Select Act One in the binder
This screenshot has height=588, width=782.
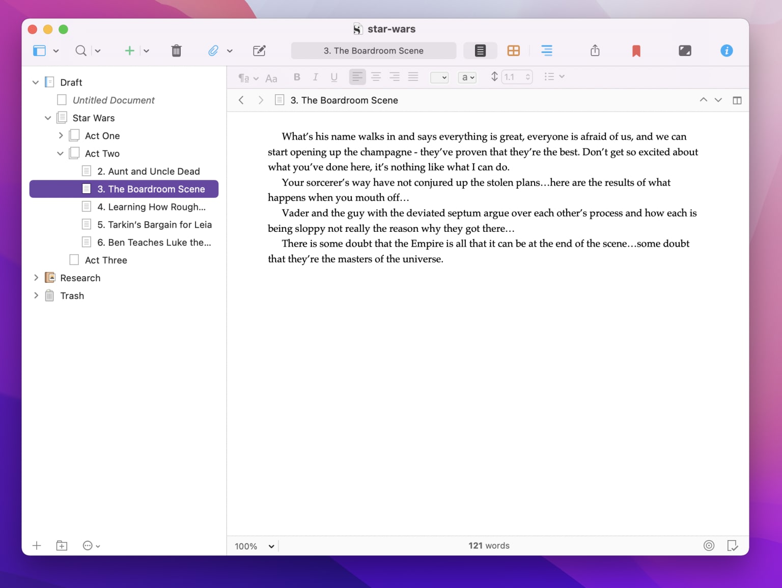(124, 136)
